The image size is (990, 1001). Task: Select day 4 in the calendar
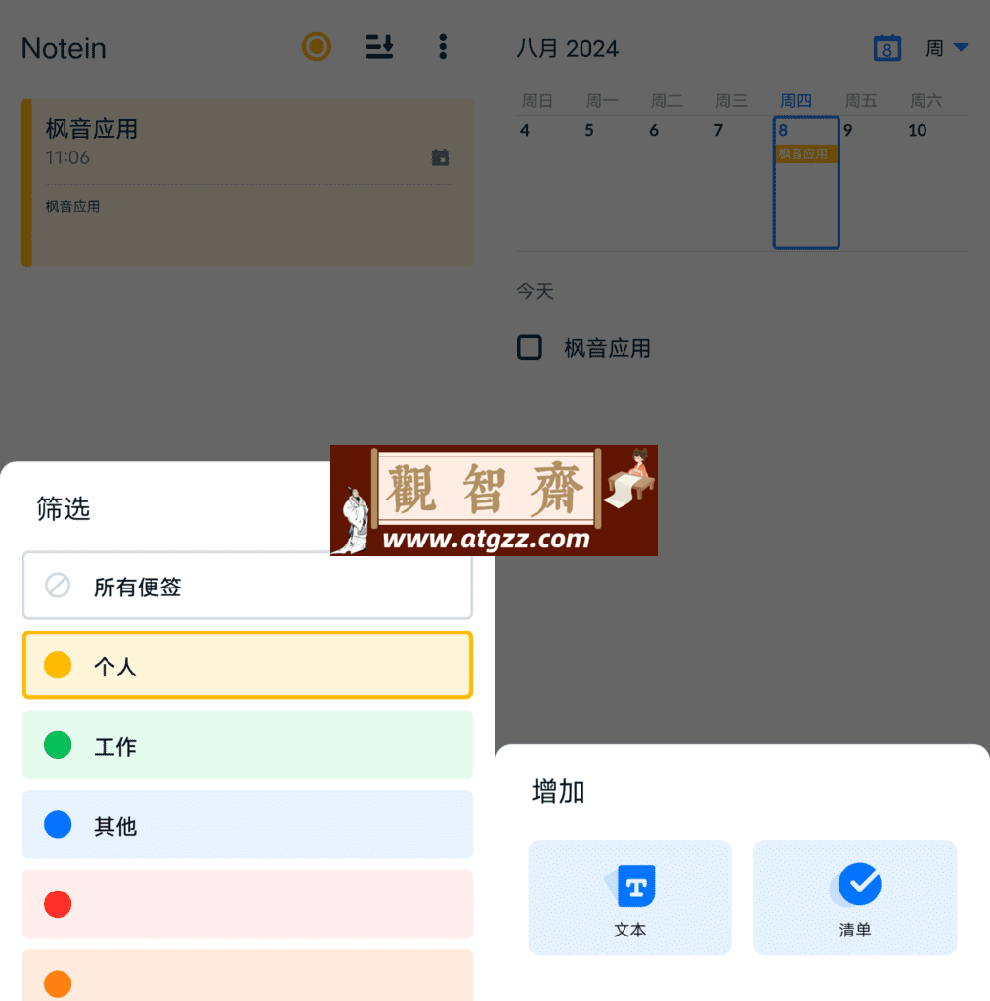click(x=524, y=131)
